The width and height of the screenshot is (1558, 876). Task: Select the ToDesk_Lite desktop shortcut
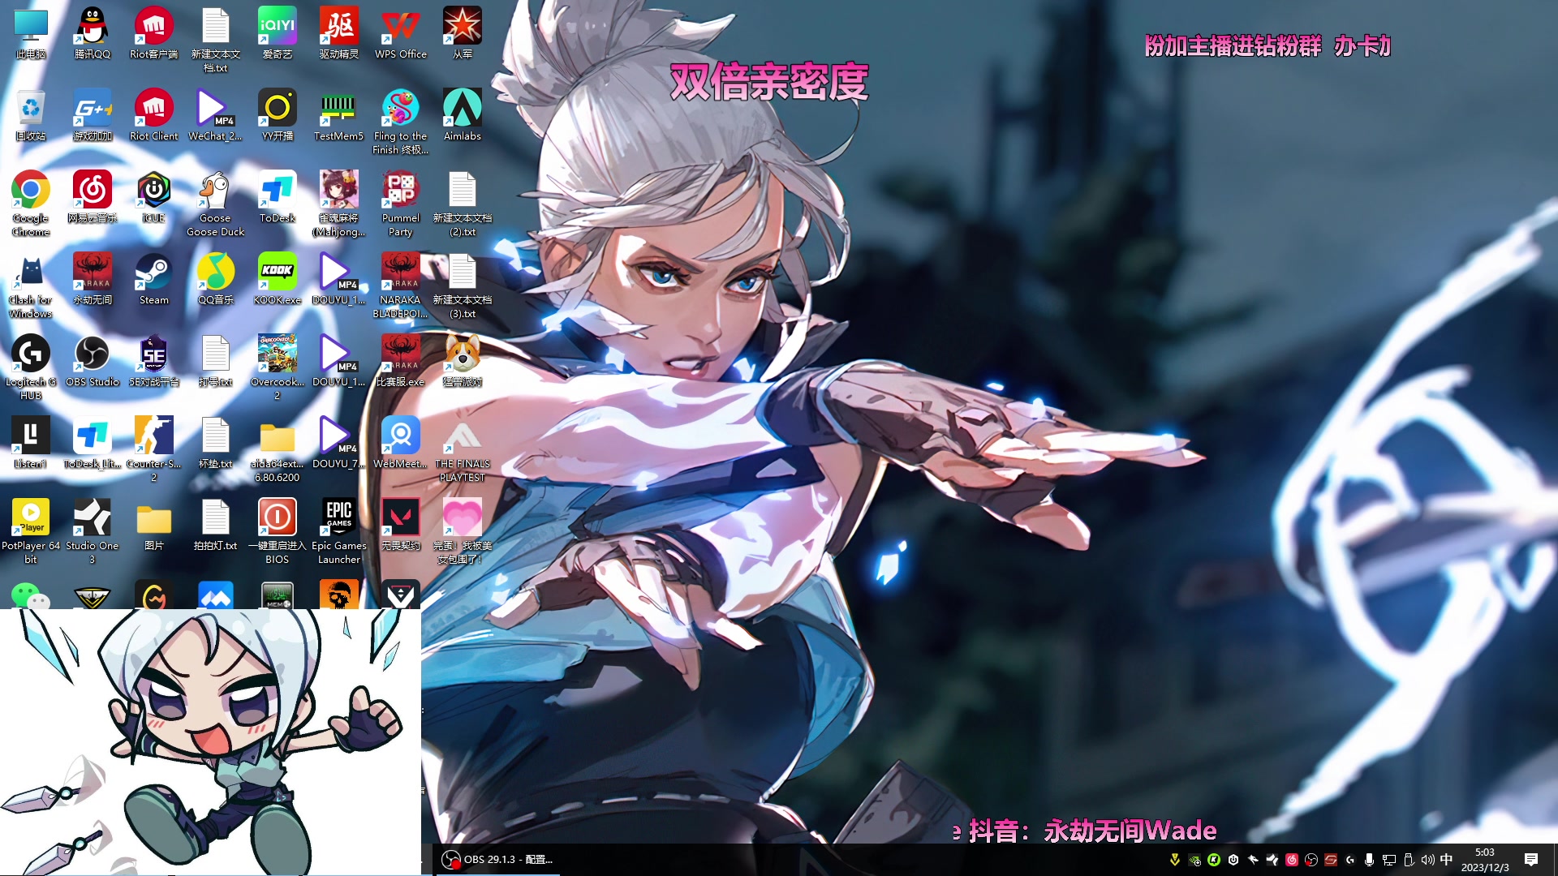pos(93,443)
